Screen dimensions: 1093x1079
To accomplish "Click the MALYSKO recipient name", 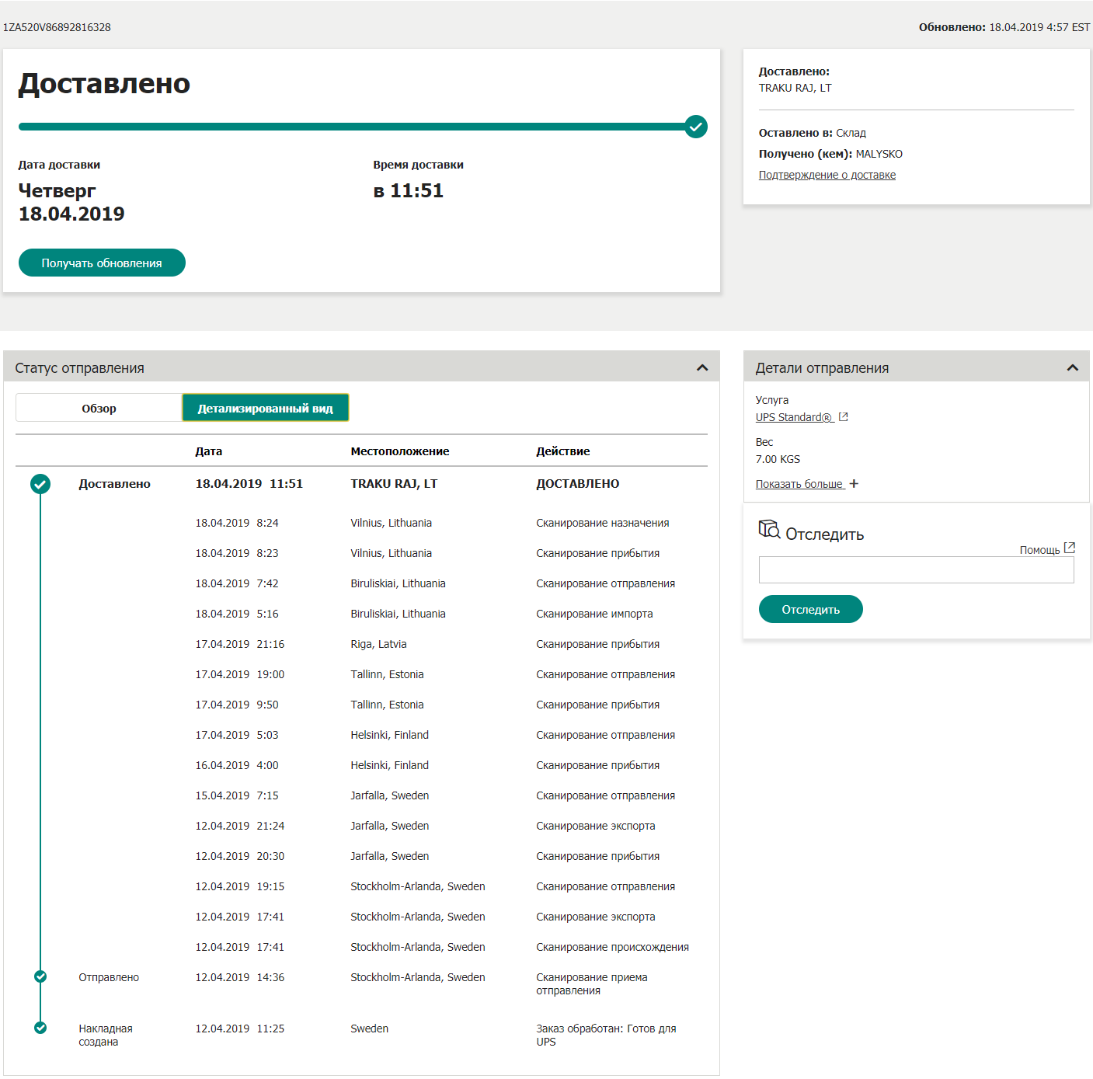I will click(879, 154).
